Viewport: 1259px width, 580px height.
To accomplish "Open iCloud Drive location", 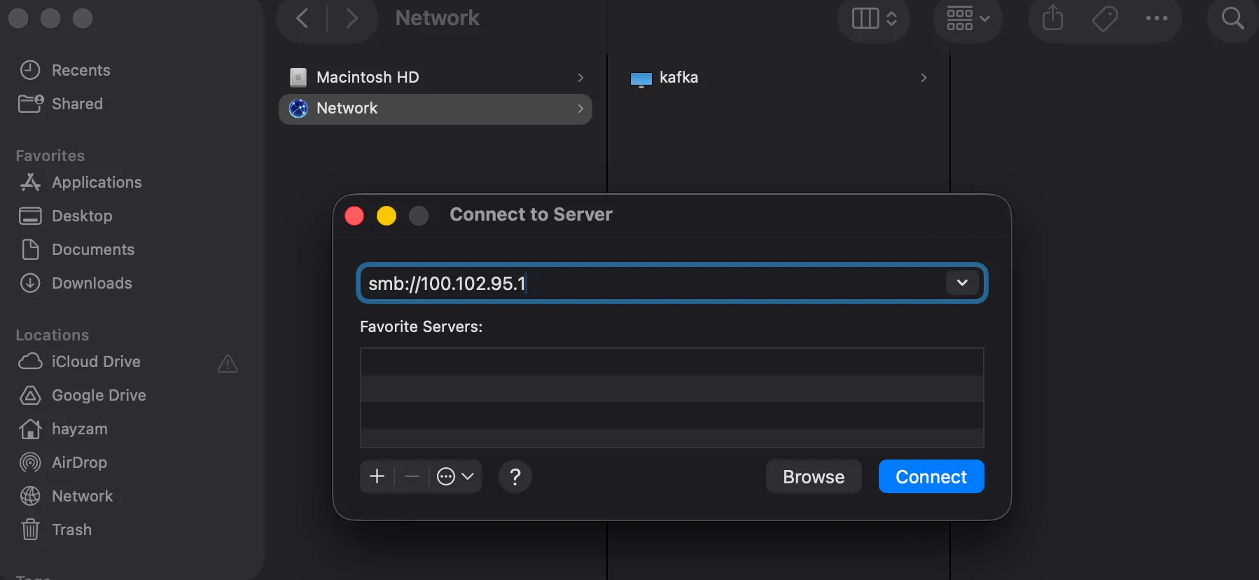I will click(79, 361).
